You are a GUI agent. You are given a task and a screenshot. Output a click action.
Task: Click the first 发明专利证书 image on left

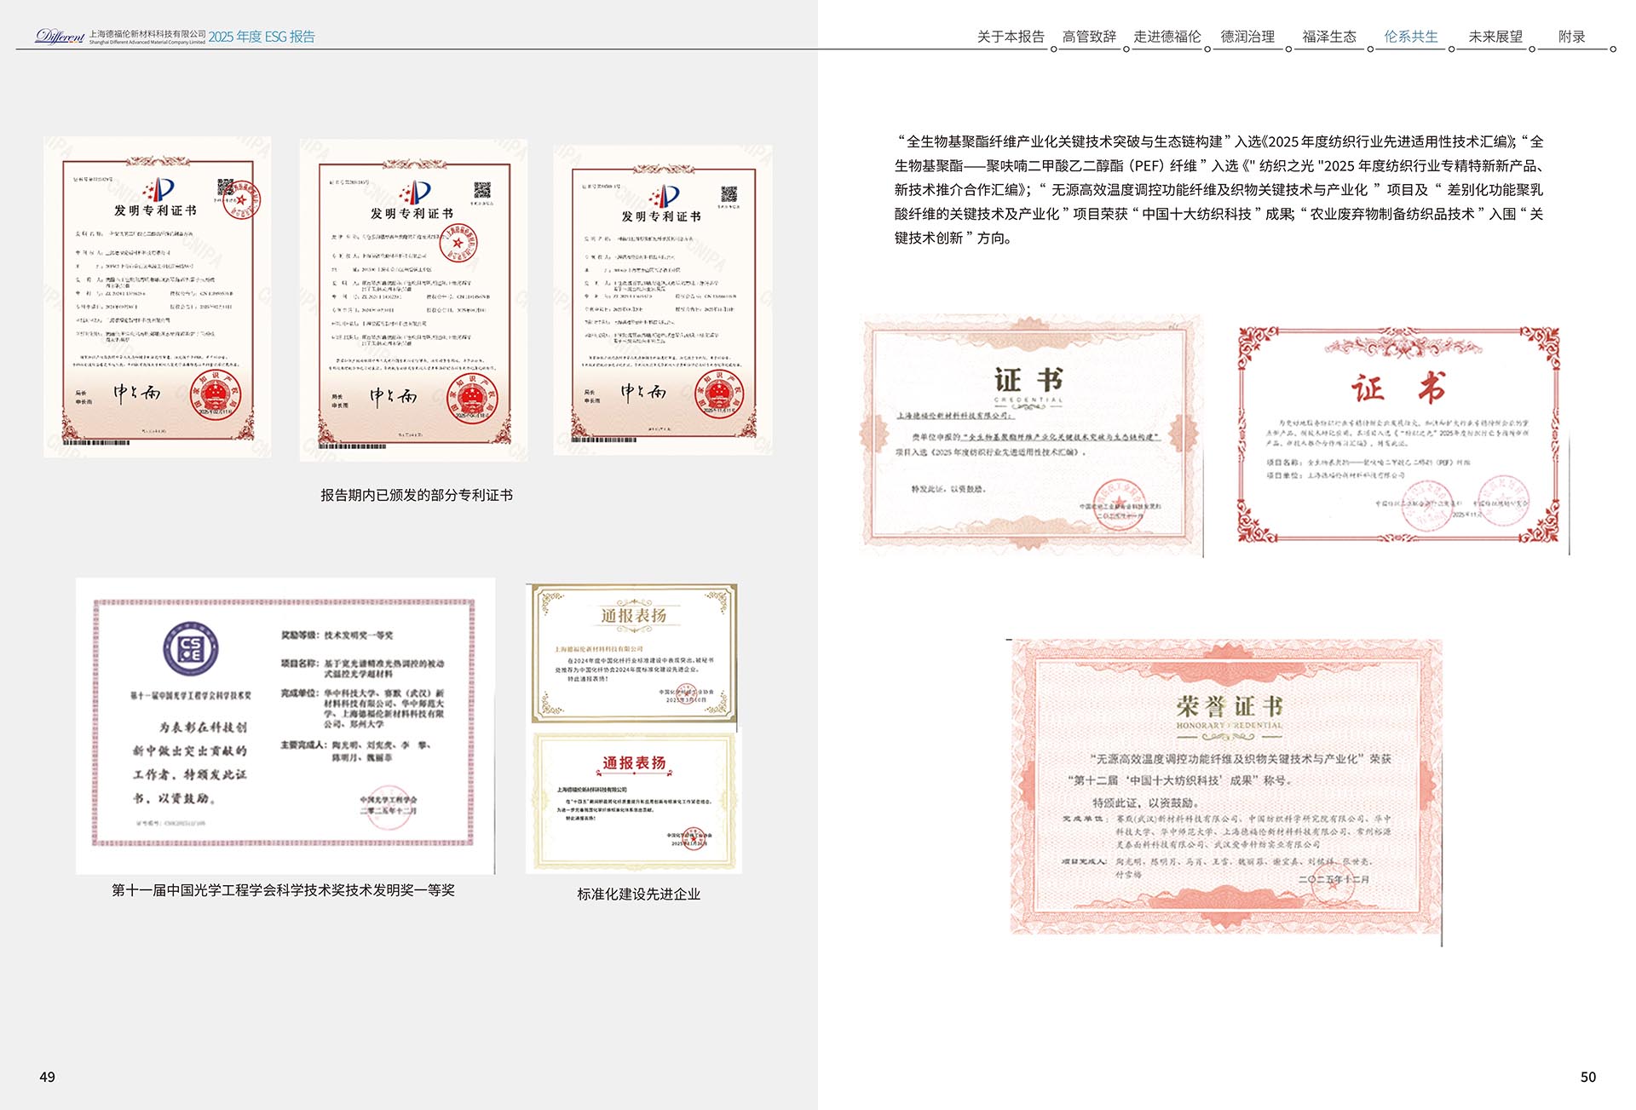pyautogui.click(x=158, y=296)
